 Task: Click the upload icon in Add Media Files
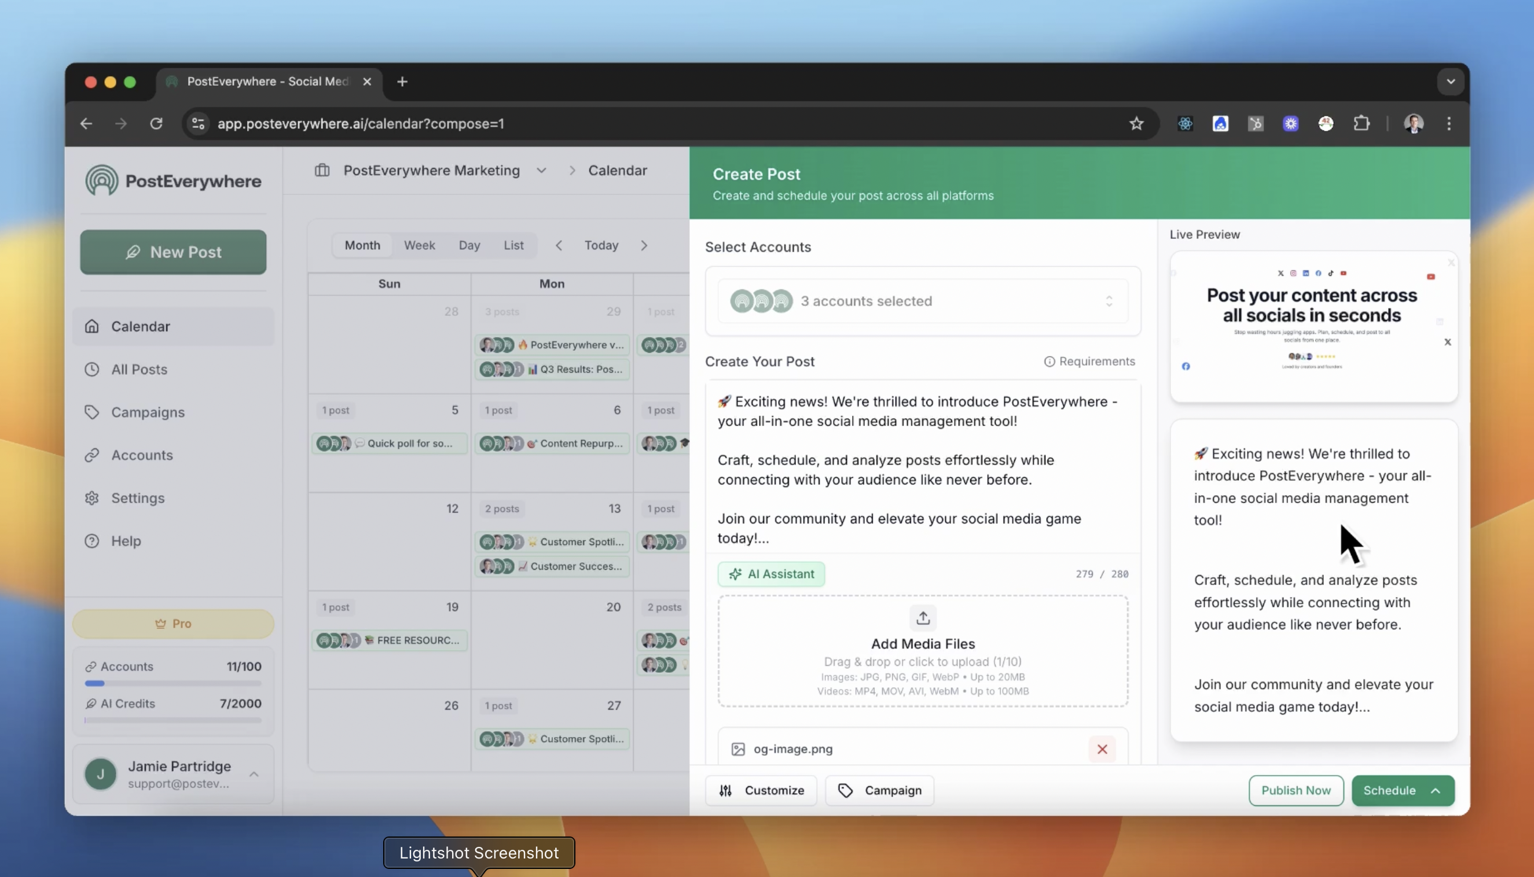tap(923, 618)
